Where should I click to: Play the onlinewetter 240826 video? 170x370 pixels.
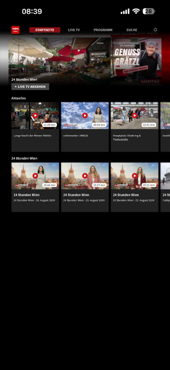[85, 115]
